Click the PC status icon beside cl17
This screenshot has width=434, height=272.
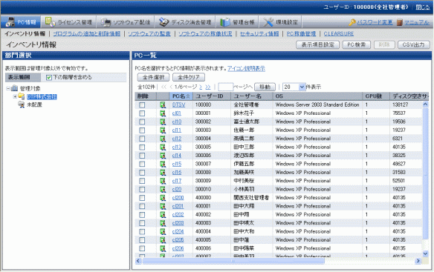(x=163, y=181)
